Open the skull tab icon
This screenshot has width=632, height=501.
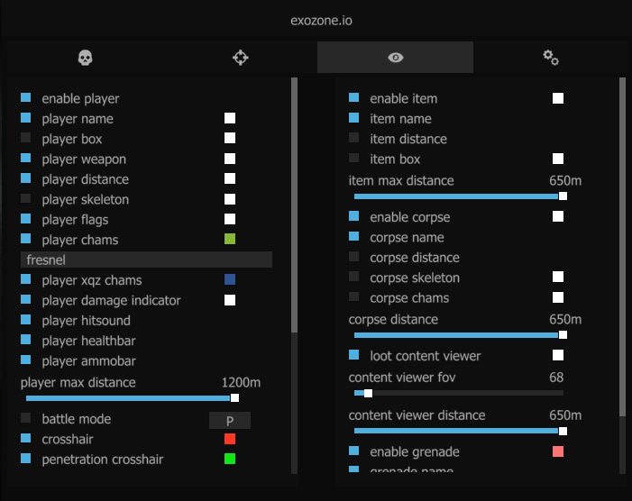click(86, 58)
